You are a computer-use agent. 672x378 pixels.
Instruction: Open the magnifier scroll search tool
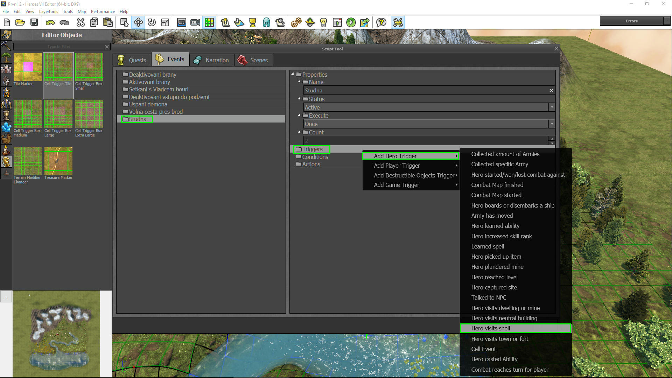point(280,23)
